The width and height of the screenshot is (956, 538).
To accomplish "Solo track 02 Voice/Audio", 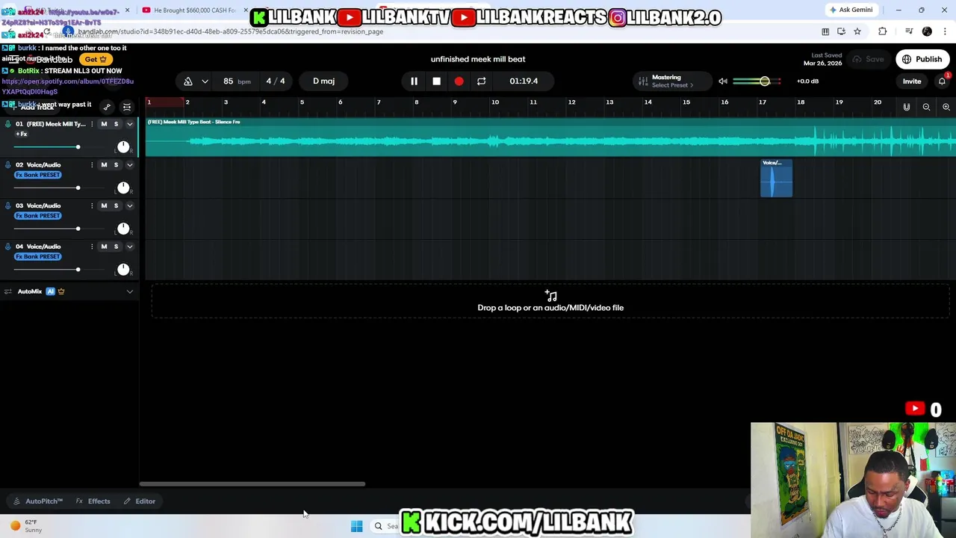I will point(116,164).
